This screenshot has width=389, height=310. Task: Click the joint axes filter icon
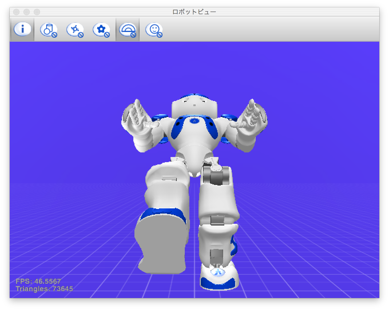point(75,30)
